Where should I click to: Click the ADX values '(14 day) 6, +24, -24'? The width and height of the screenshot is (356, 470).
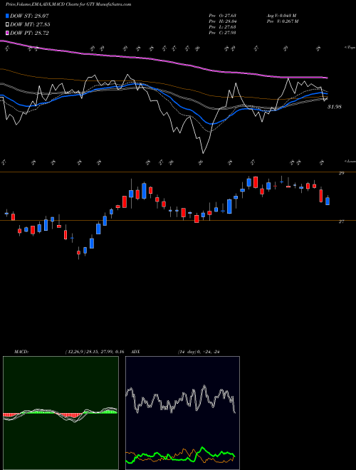click(199, 352)
